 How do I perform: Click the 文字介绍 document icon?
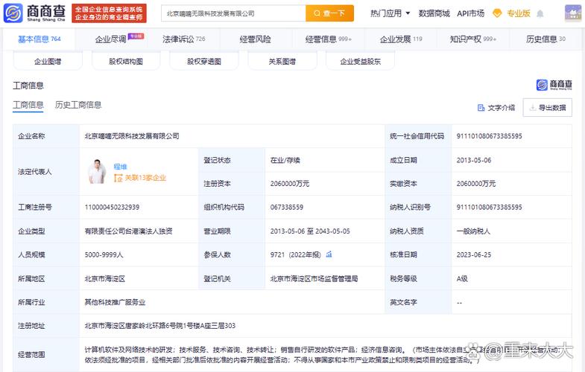click(x=481, y=108)
